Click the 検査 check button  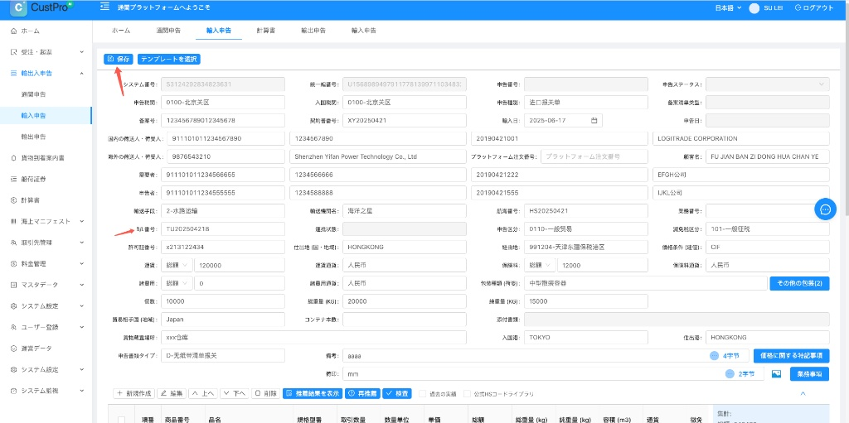tap(397, 393)
